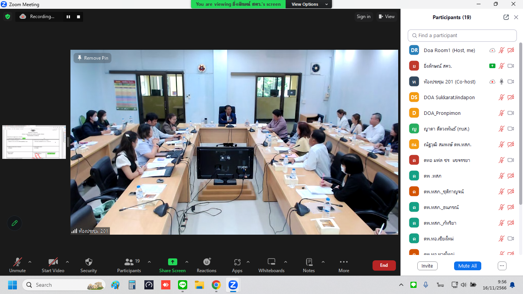
Task: Pause the cloud recording
Action: point(68,17)
